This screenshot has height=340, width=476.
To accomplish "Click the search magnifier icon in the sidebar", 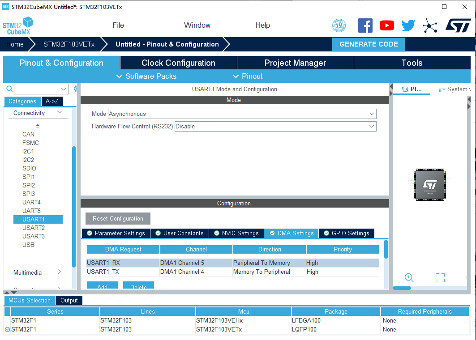I will 9,89.
